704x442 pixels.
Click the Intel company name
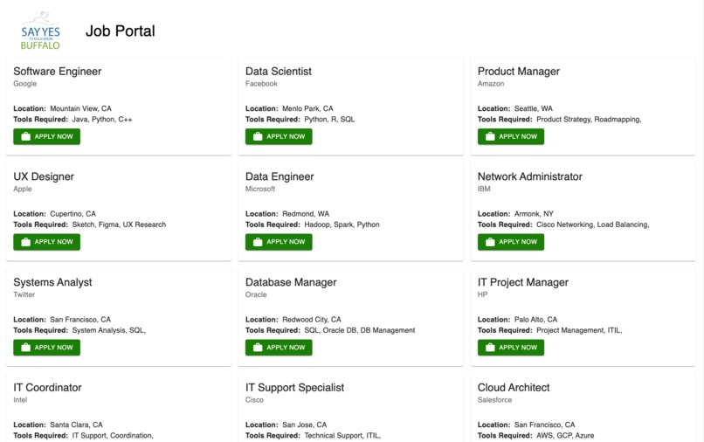coord(20,400)
